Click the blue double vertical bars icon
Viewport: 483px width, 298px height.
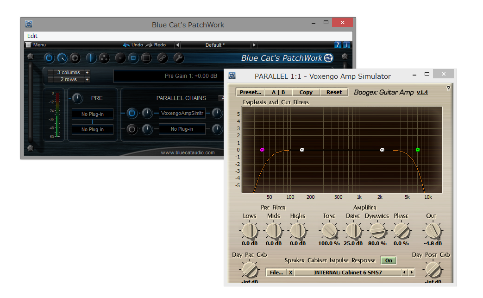[x=91, y=58]
